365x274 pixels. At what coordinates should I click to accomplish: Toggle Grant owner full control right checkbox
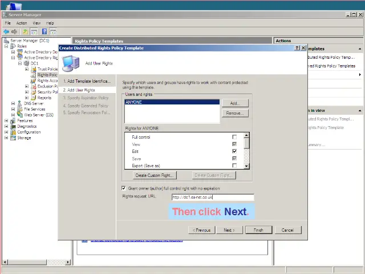click(x=124, y=188)
